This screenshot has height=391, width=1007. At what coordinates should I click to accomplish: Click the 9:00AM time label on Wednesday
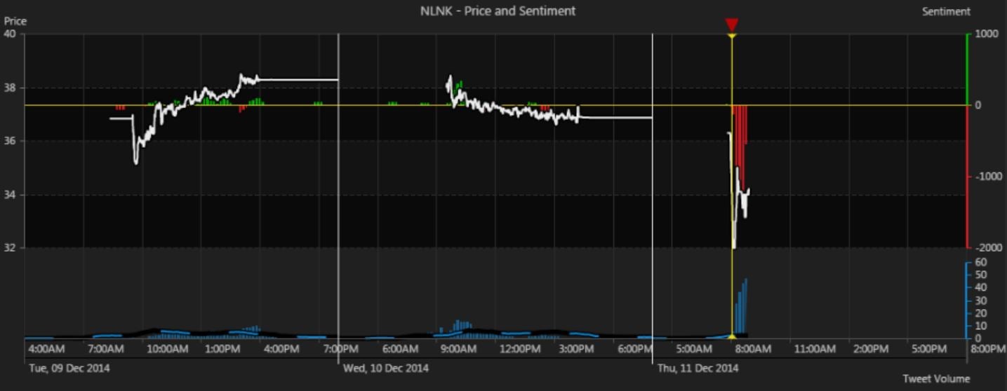(x=460, y=348)
